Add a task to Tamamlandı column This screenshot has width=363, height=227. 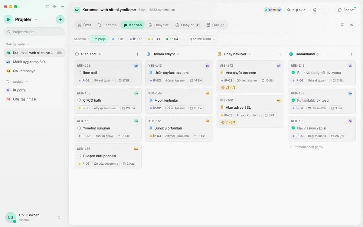352,54
